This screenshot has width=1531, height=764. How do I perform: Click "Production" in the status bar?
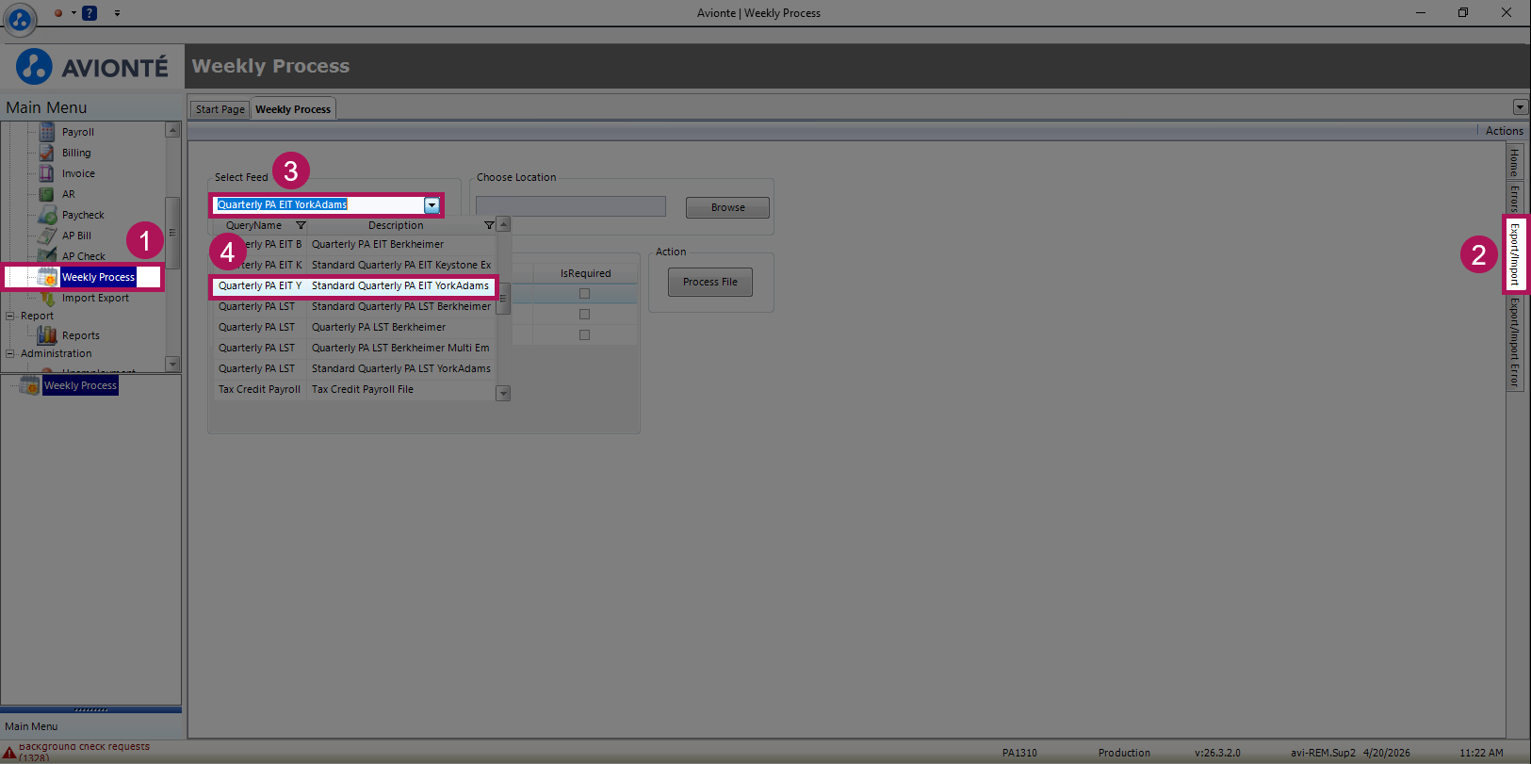(1124, 753)
